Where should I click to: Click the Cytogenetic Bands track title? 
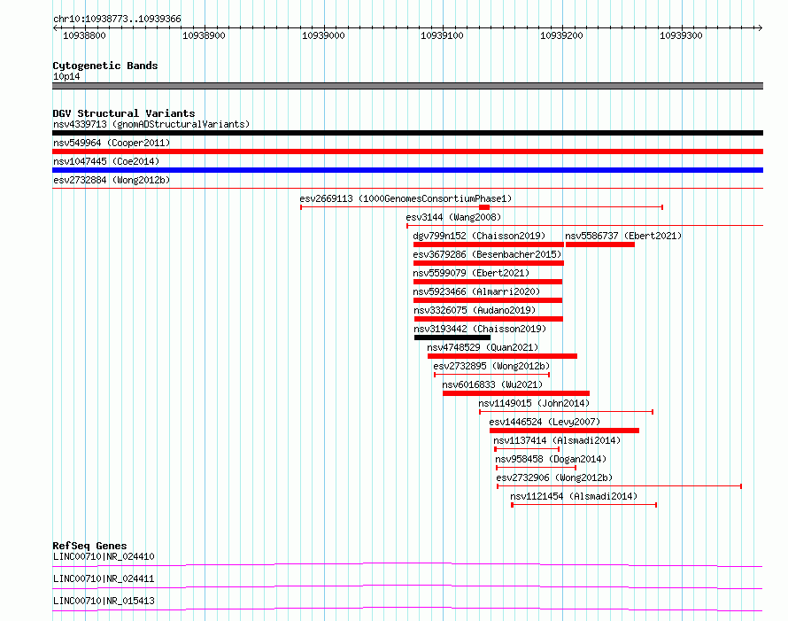(x=105, y=66)
